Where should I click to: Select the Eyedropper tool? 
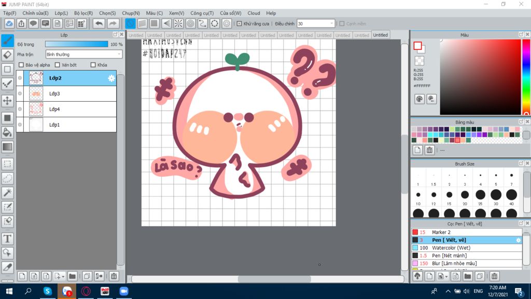[7, 267]
